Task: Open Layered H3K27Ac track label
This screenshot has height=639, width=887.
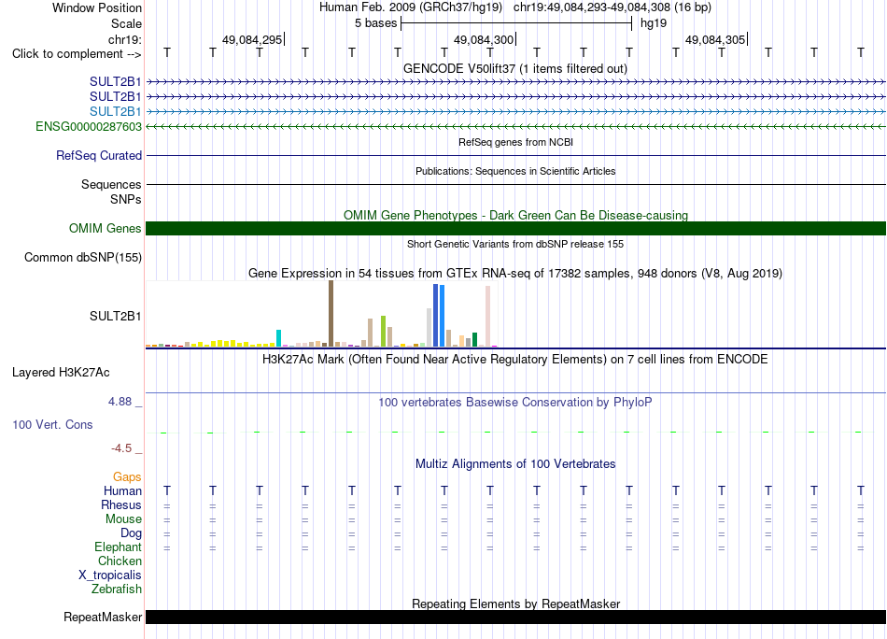Action: coord(61,373)
